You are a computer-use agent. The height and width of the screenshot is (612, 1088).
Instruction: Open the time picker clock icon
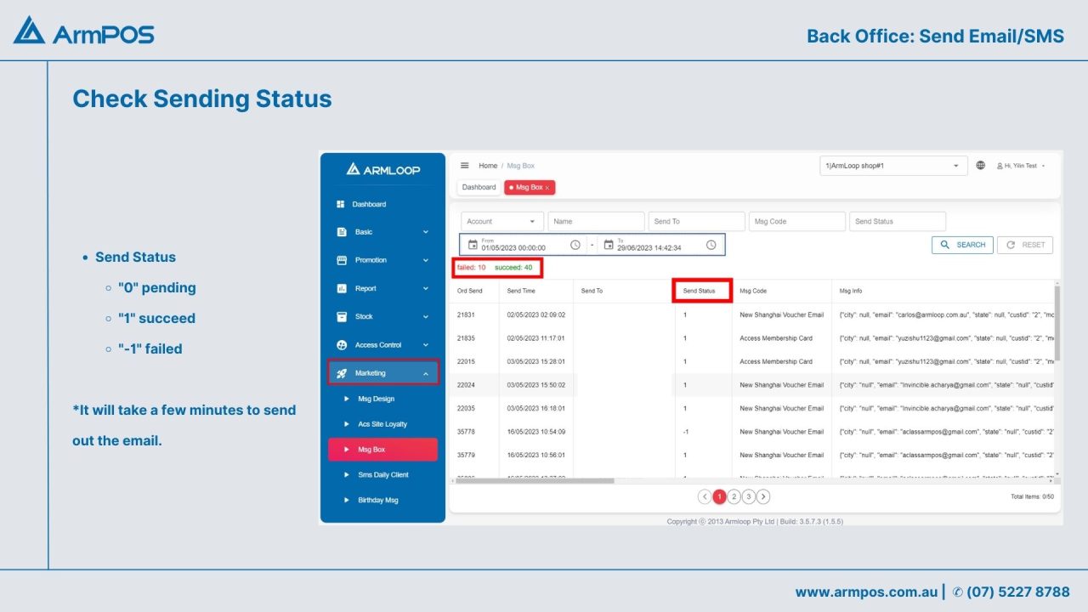(x=575, y=244)
